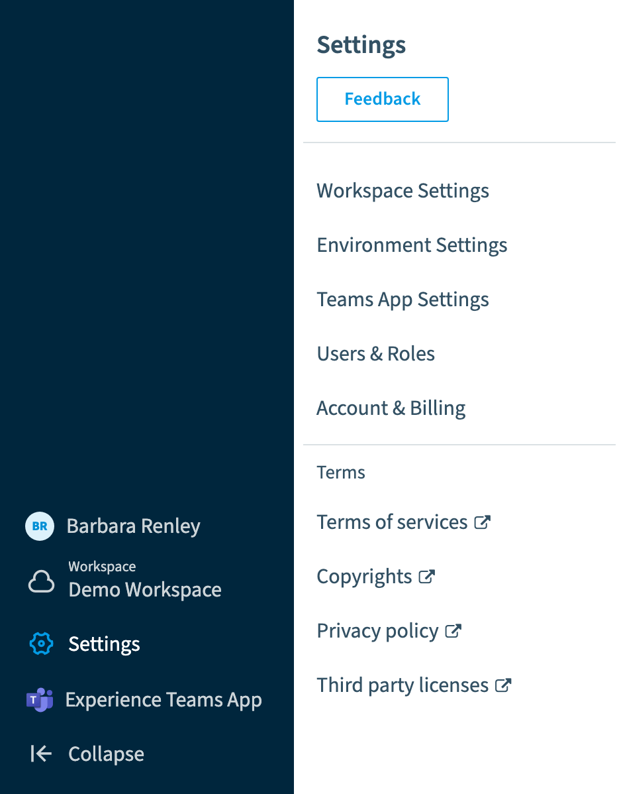Click external link icon beside Third party licenses

[x=503, y=685]
